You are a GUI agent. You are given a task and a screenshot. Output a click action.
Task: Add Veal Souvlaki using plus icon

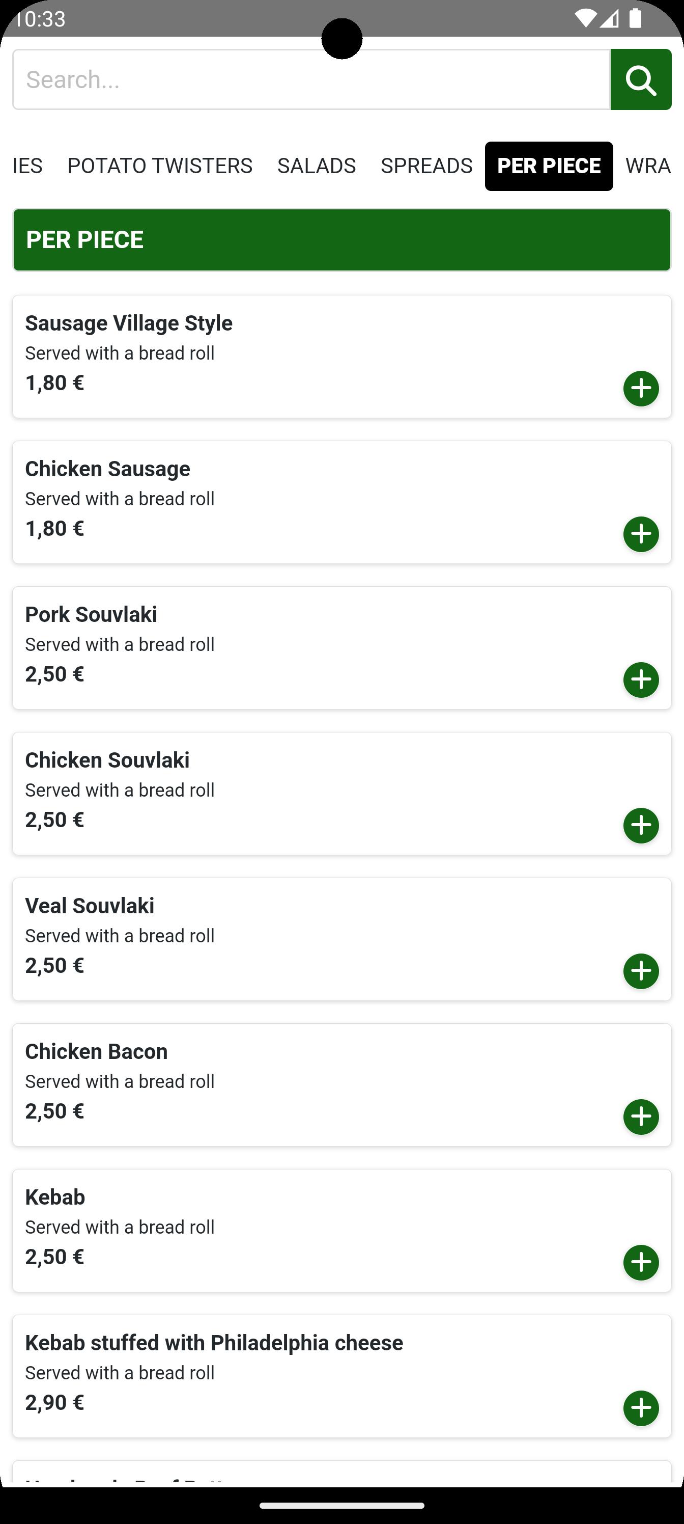641,971
